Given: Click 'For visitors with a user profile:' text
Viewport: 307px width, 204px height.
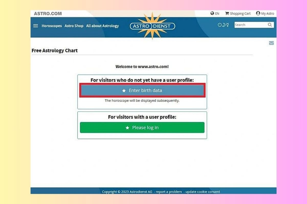Looking at the screenshot, I should [142, 117].
